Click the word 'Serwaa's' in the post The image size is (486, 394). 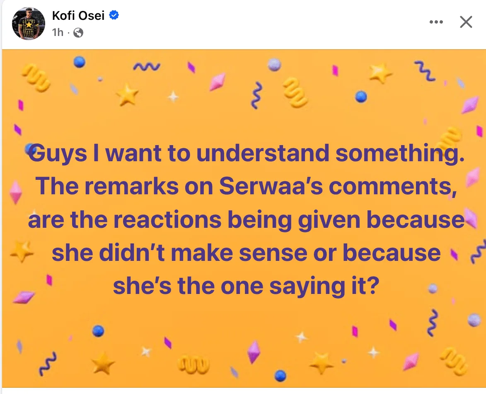pos(271,186)
